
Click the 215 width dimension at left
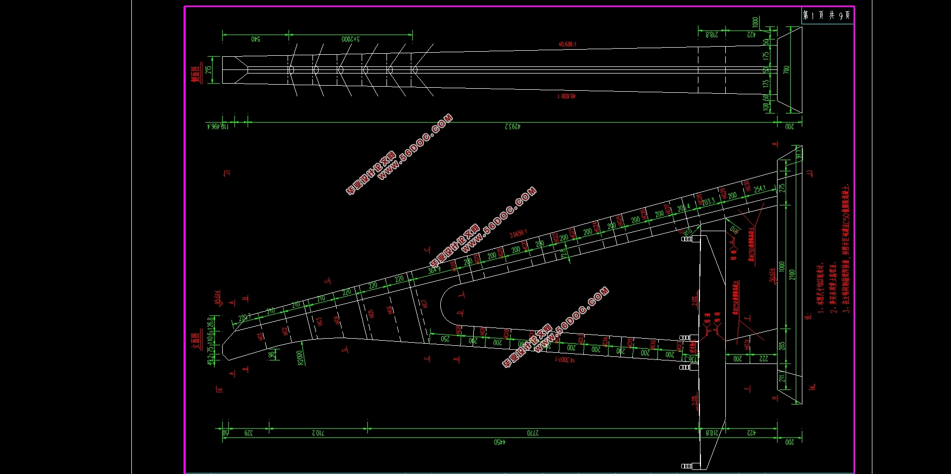[208, 69]
